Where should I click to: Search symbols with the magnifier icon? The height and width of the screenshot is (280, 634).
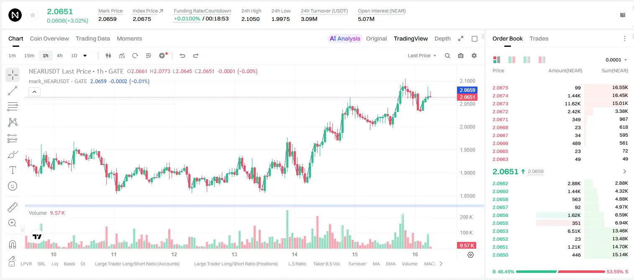tap(447, 56)
